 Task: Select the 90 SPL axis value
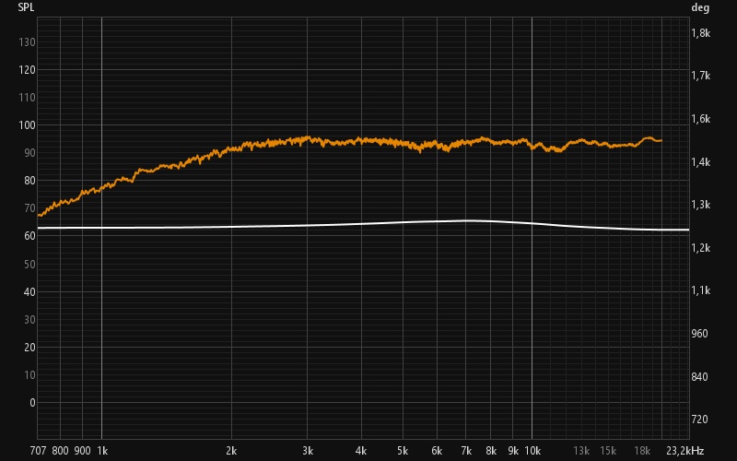pyautogui.click(x=29, y=153)
